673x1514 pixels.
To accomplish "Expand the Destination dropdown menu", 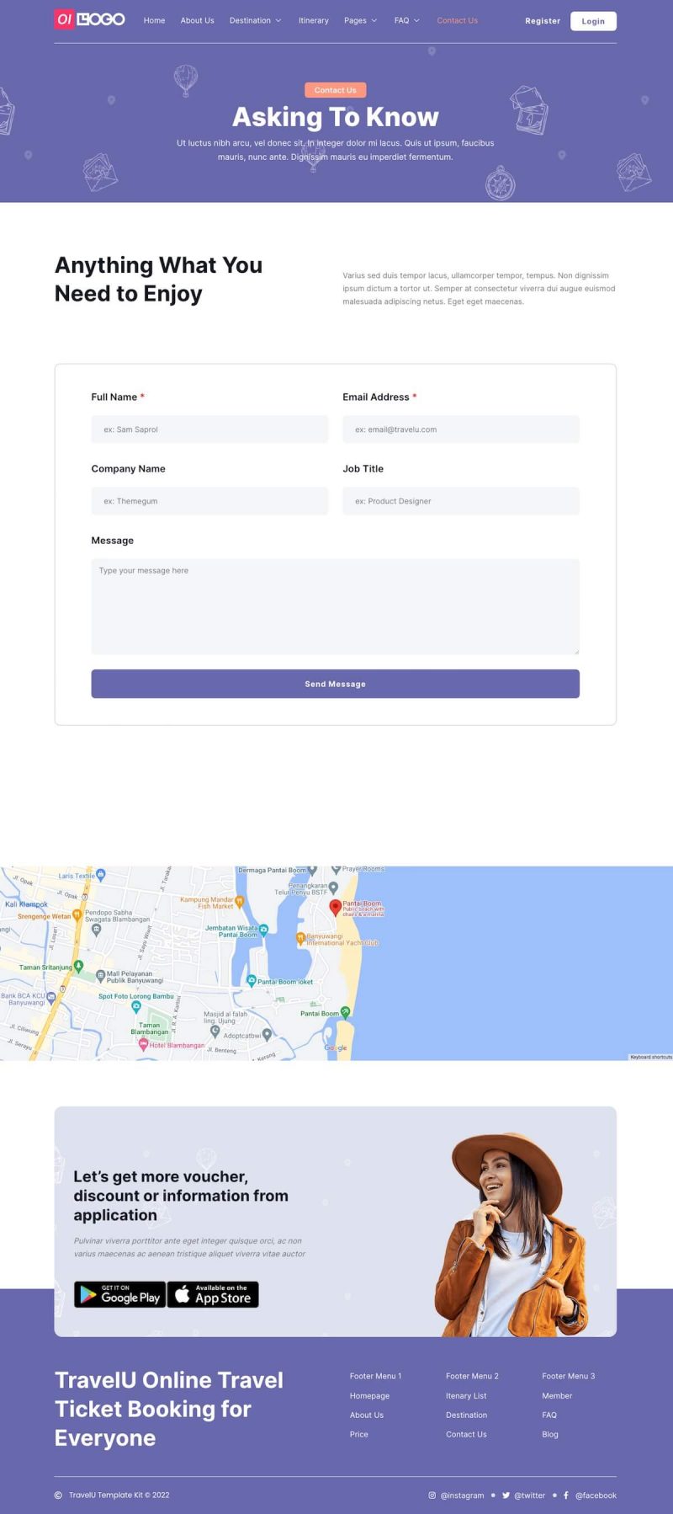I will pos(255,20).
